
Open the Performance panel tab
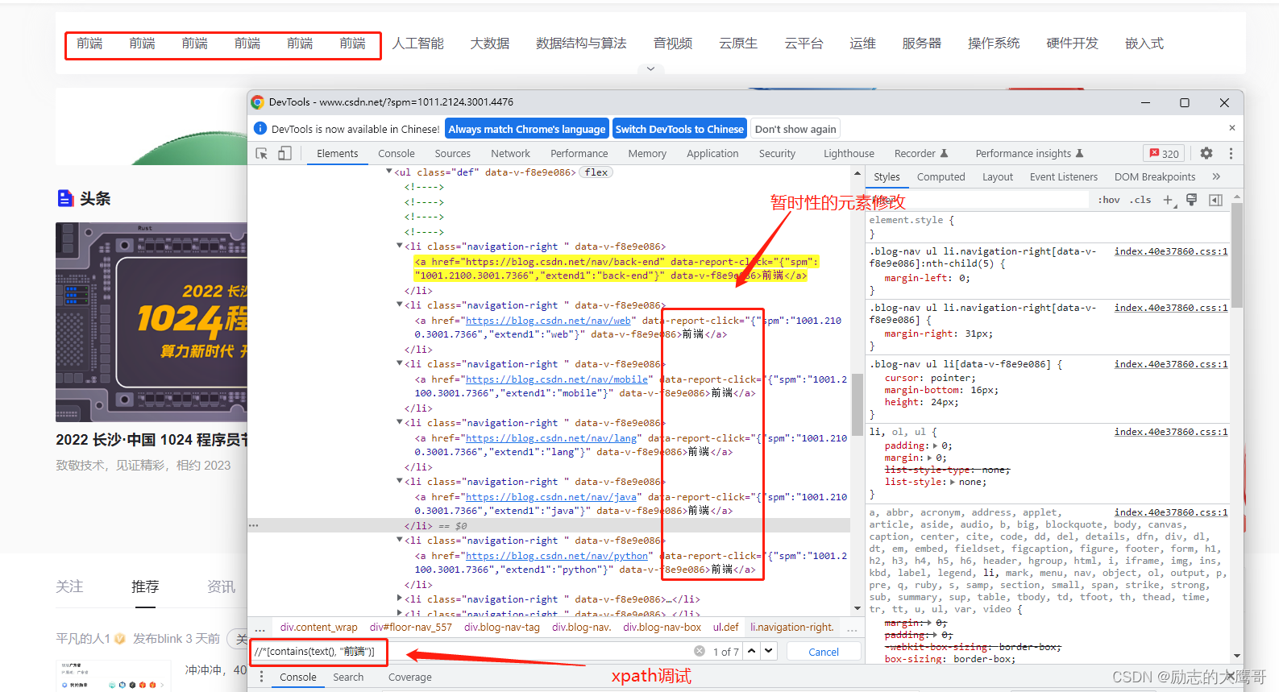[579, 153]
